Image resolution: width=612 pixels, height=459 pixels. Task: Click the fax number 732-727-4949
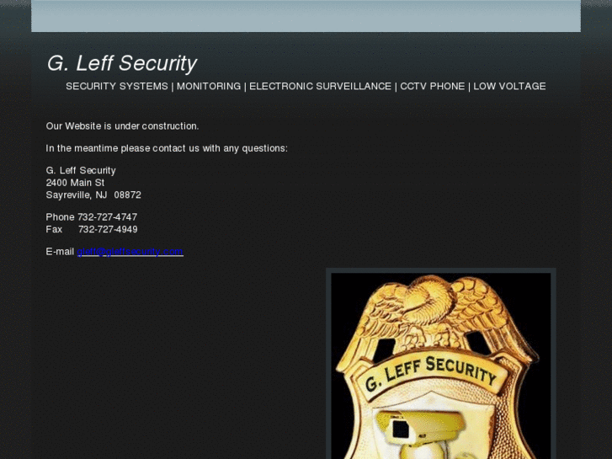[x=108, y=229]
